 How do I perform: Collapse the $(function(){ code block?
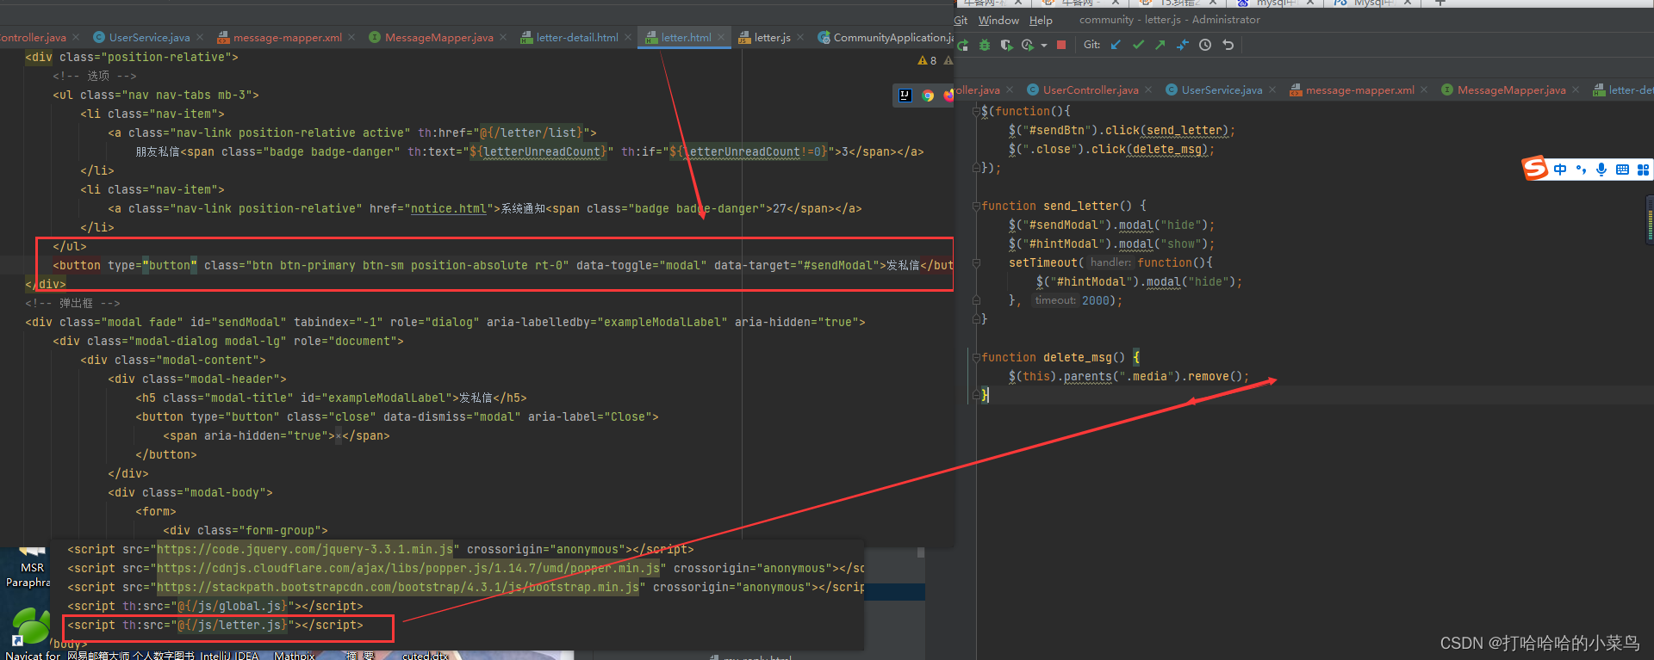977,111
